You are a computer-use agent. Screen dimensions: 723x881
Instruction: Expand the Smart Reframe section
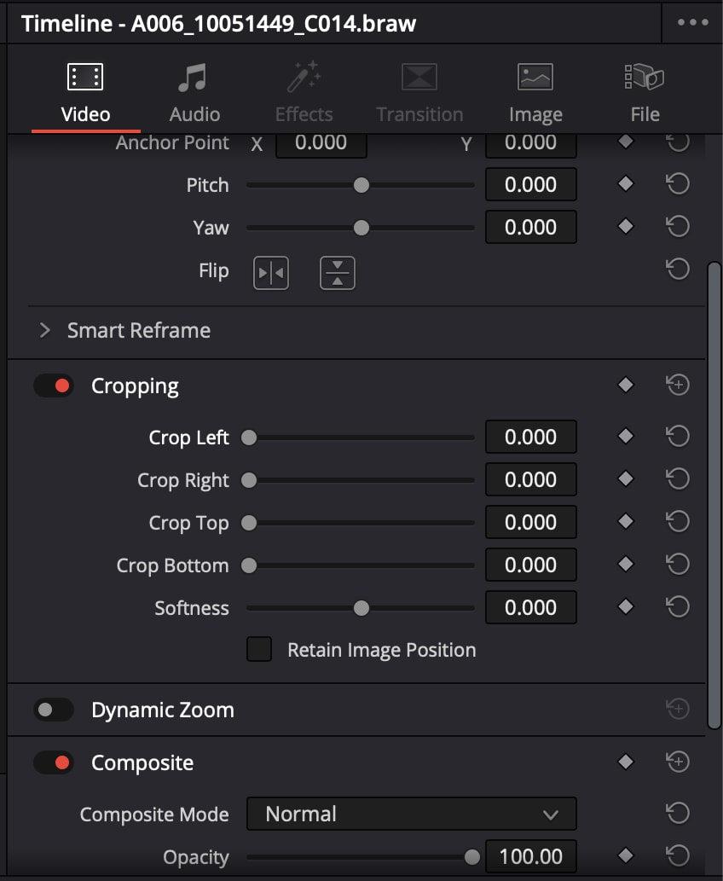pos(44,330)
